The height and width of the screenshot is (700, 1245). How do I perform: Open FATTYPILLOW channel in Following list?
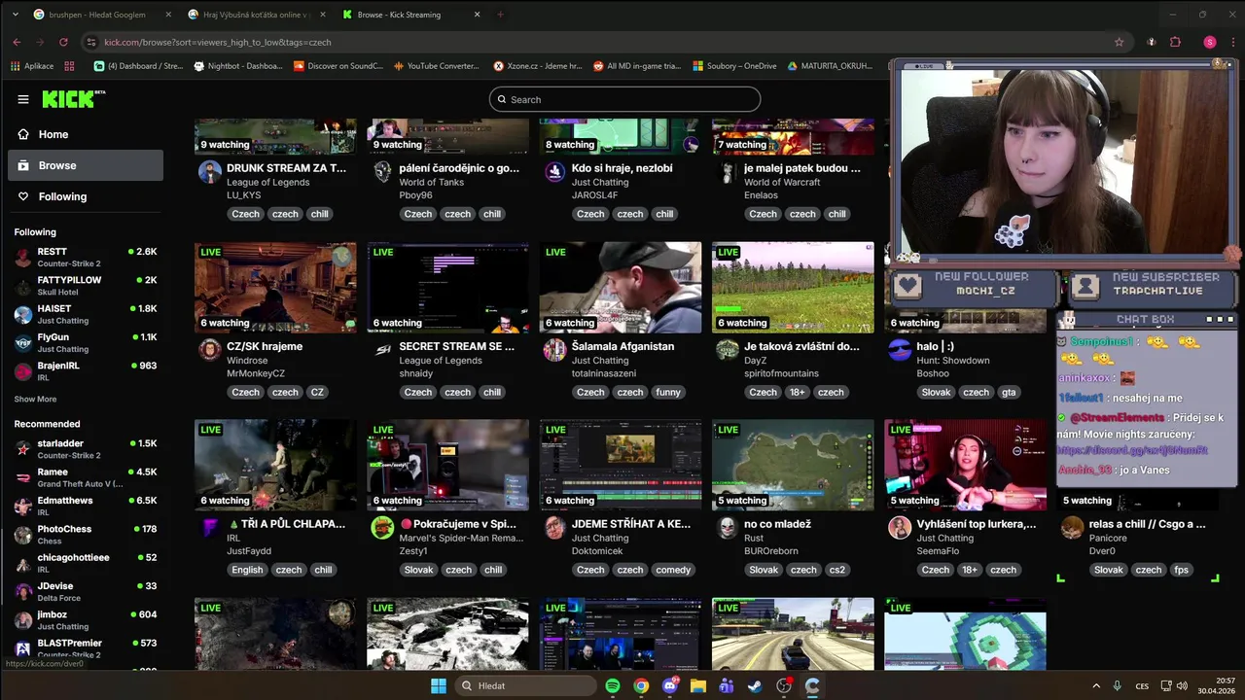click(x=86, y=286)
